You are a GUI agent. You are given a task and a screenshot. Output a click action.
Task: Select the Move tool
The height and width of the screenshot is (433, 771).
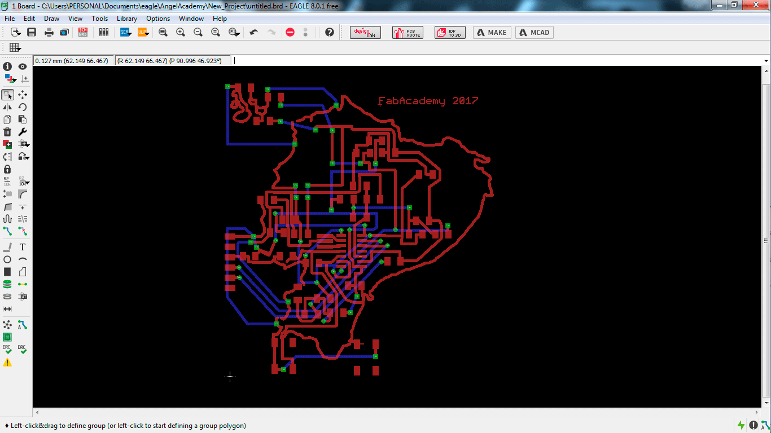click(23, 95)
